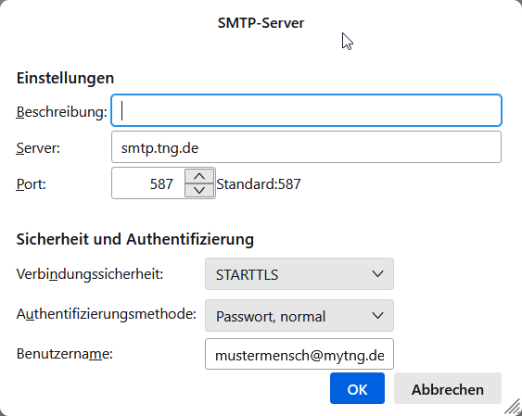522x416 pixels.
Task: Click the Benutzername label
Action: (65, 354)
